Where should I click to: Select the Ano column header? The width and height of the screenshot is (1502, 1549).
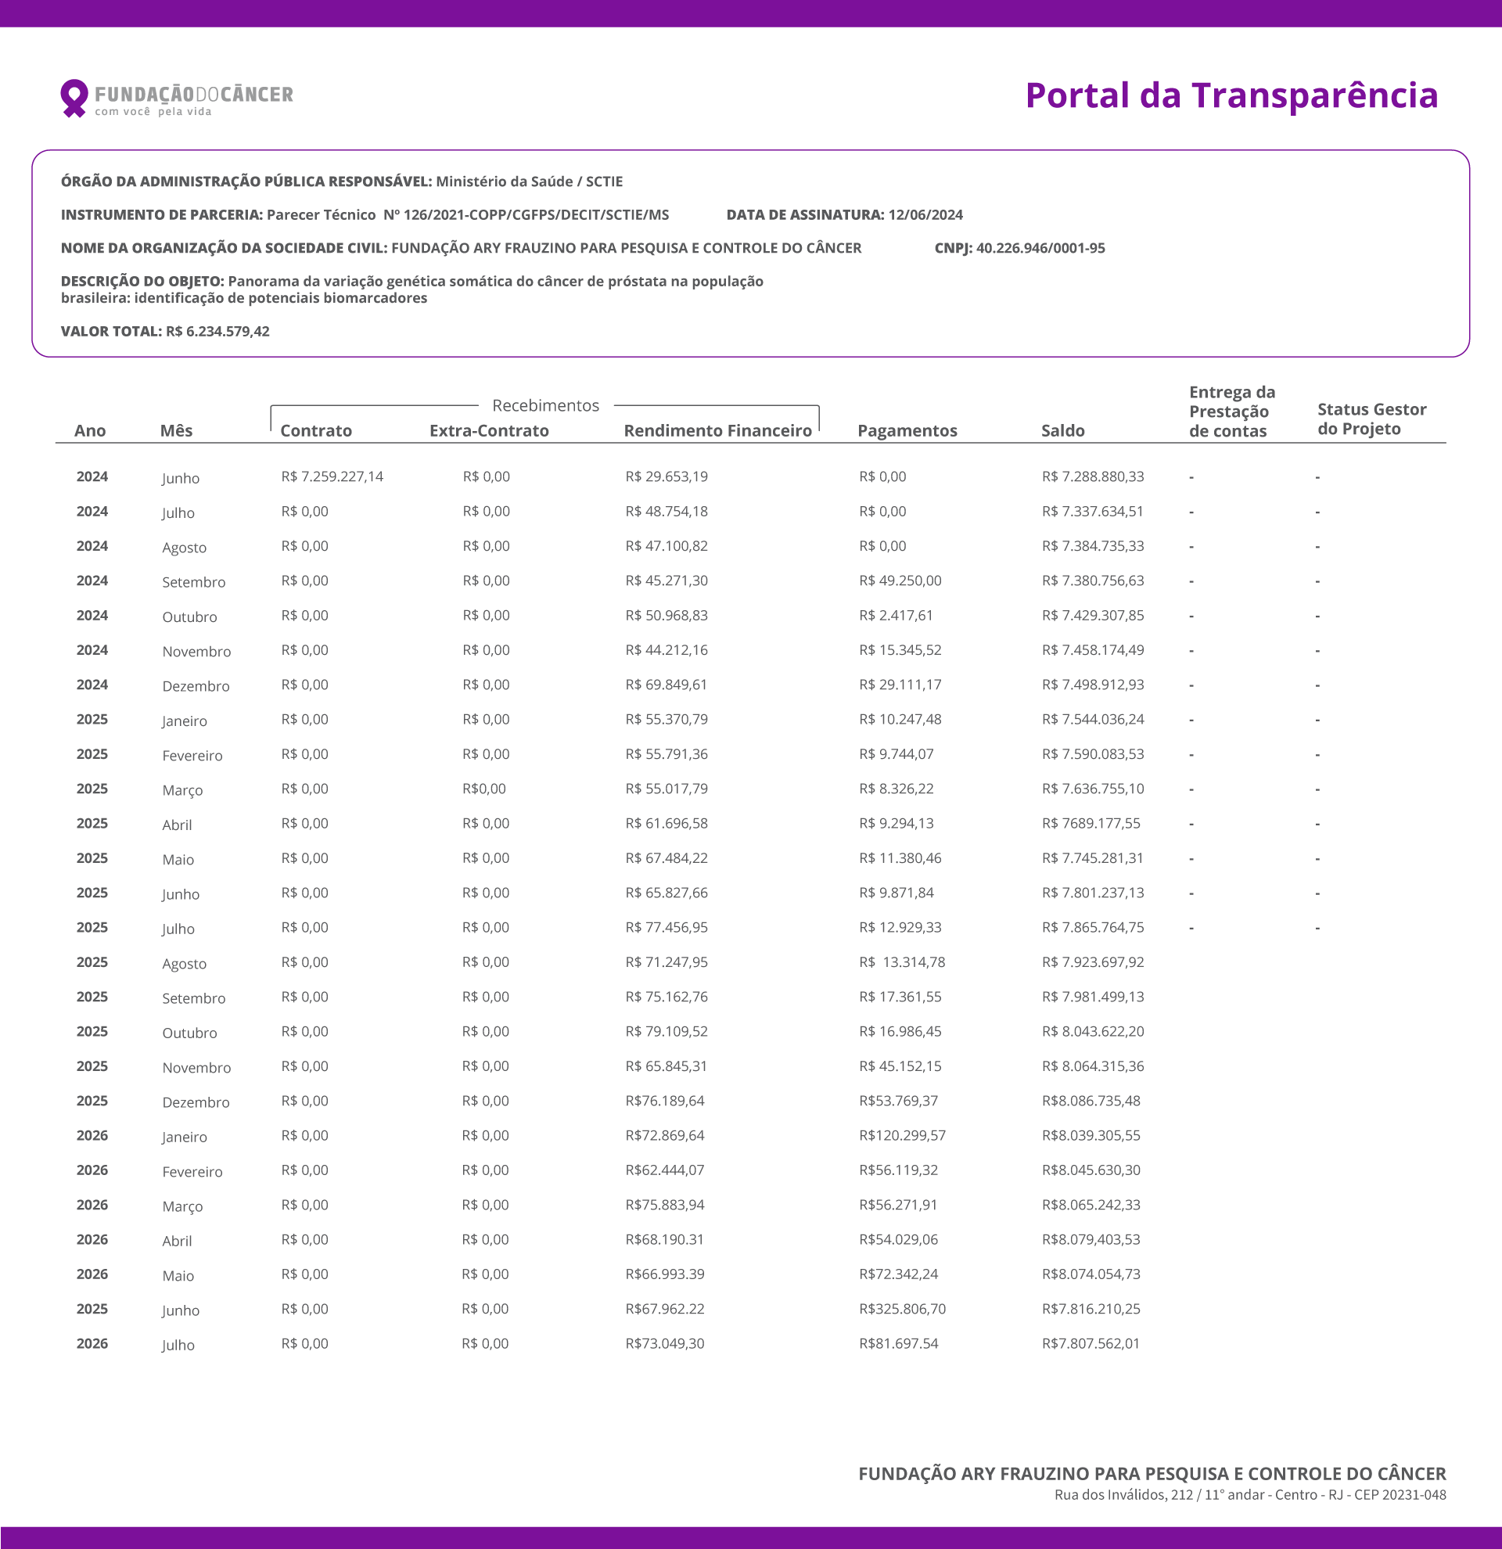[90, 431]
